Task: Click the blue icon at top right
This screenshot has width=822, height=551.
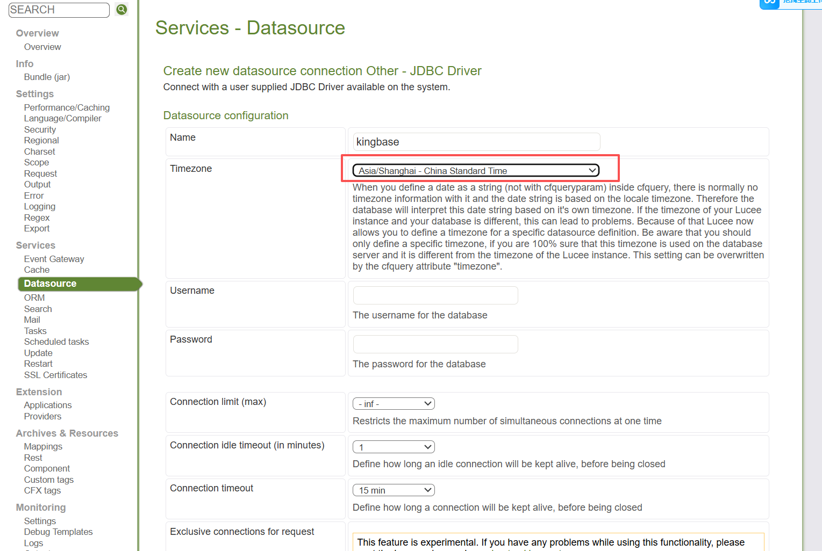Action: pos(769,3)
